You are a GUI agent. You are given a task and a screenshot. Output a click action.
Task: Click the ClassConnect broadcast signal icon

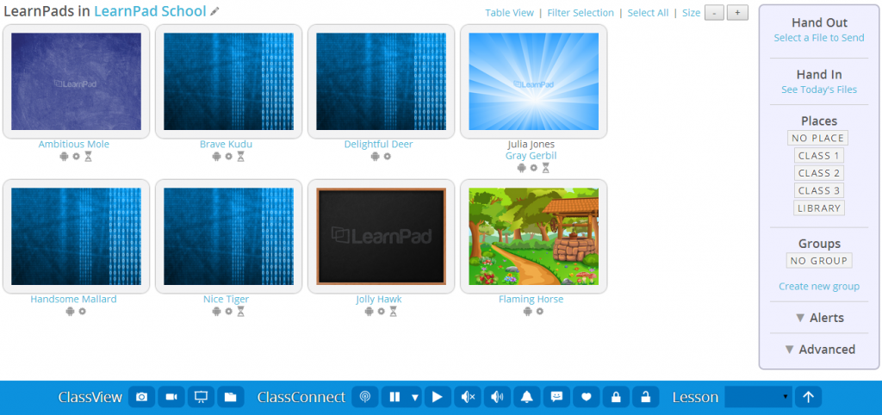pyautogui.click(x=365, y=397)
